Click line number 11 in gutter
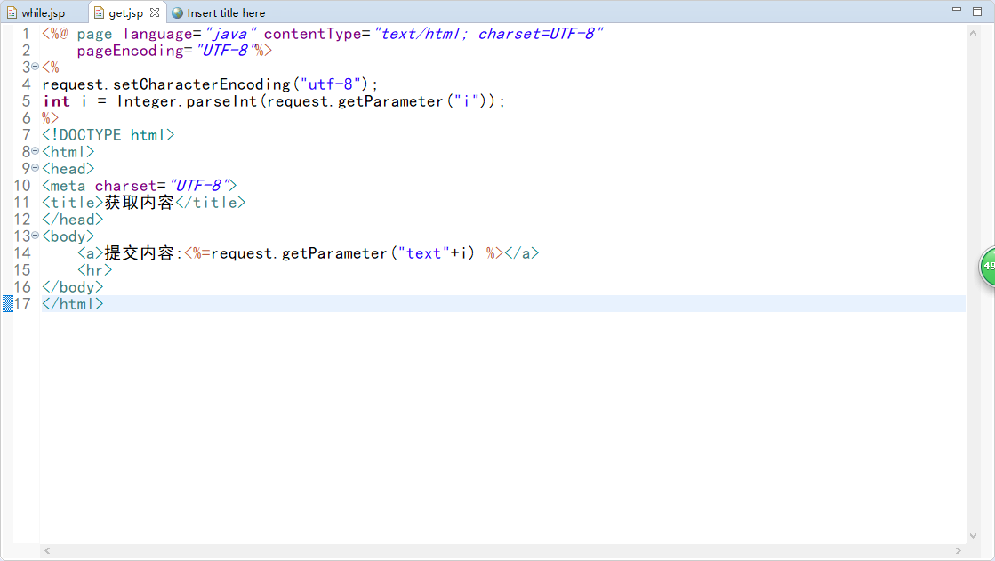This screenshot has width=995, height=561. (x=21, y=203)
